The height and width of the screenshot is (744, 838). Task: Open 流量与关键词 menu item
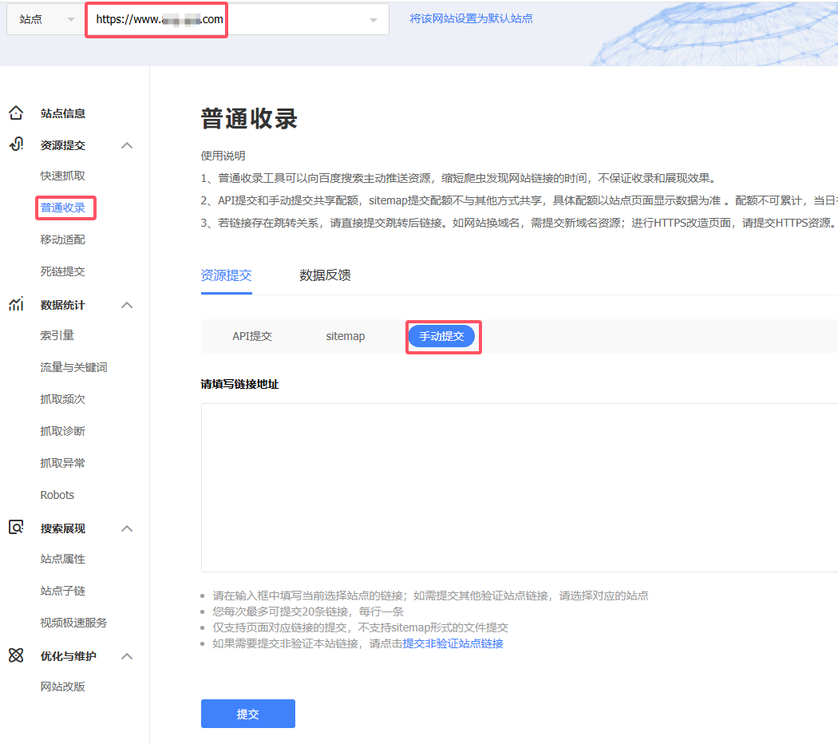tap(73, 367)
